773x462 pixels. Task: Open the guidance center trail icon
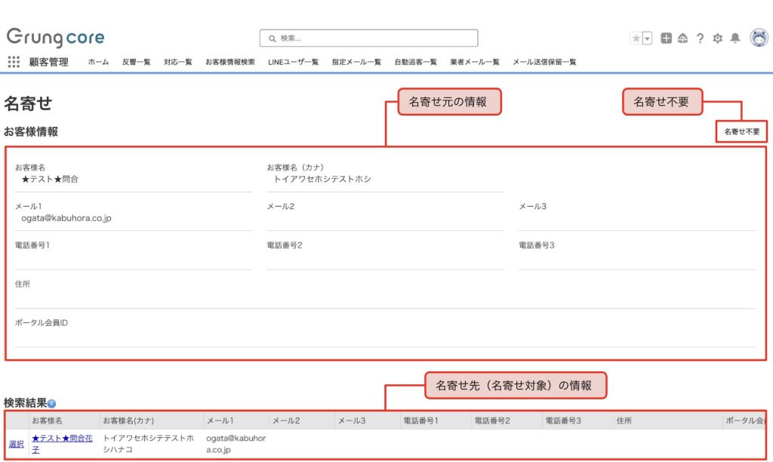(682, 38)
